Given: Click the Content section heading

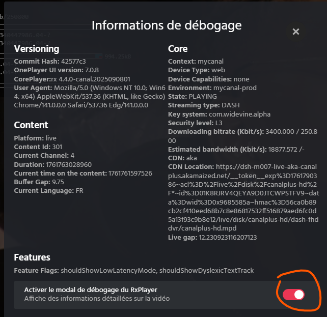Looking at the screenshot, I should (x=31, y=125).
